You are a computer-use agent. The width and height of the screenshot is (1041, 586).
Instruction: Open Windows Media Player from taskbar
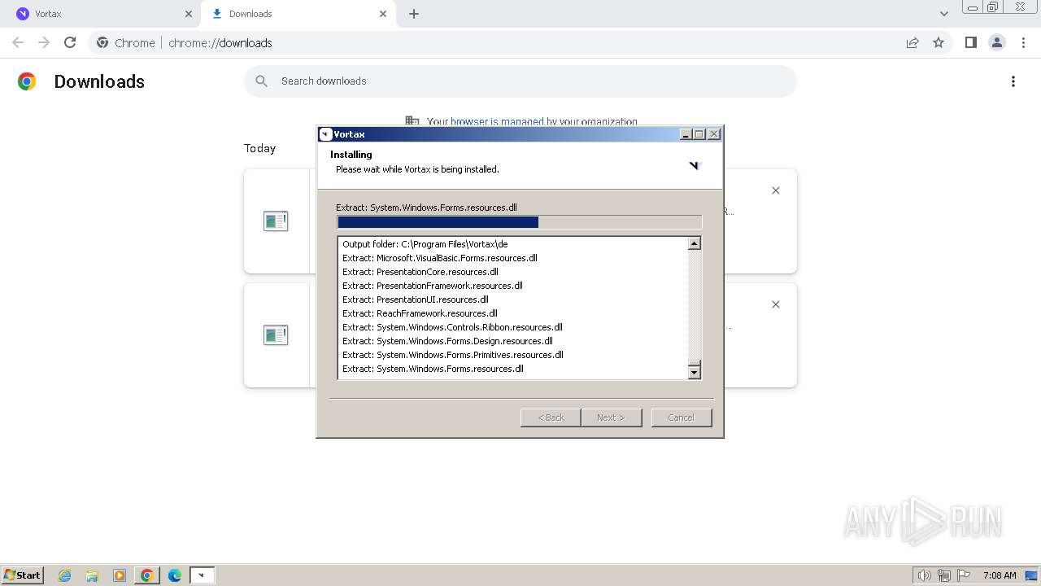[x=120, y=575]
